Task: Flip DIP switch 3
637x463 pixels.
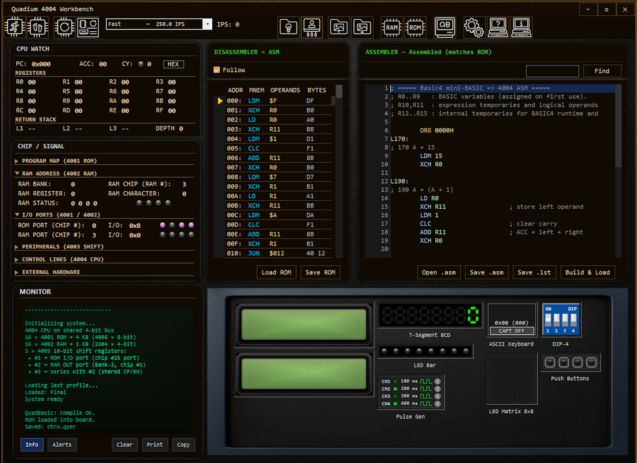Action: (565, 320)
